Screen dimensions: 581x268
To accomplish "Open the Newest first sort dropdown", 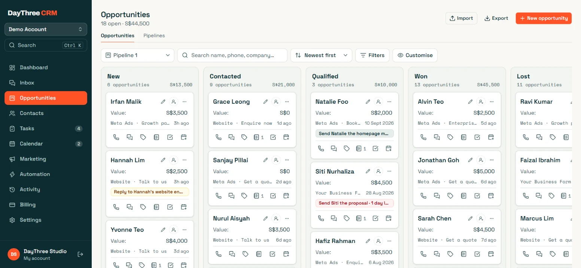I will (321, 55).
